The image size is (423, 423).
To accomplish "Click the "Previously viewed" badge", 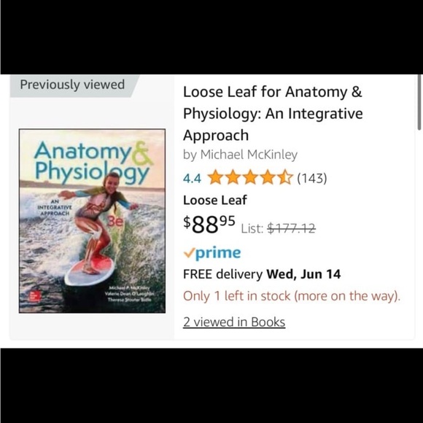I will pyautogui.click(x=72, y=85).
